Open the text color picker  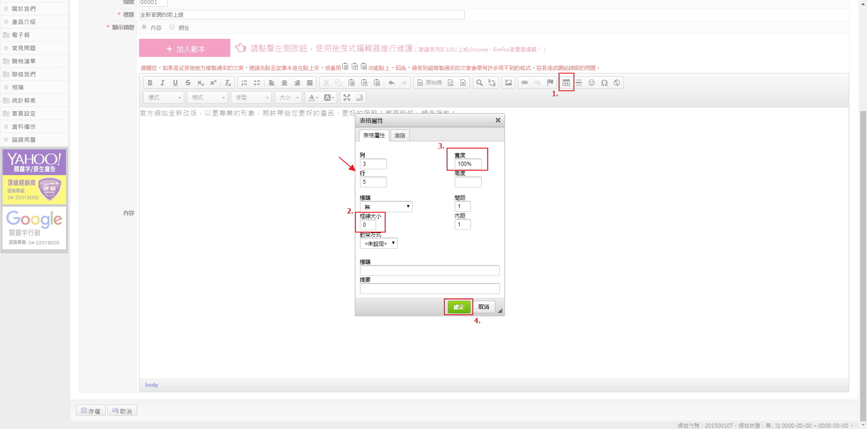pos(313,98)
